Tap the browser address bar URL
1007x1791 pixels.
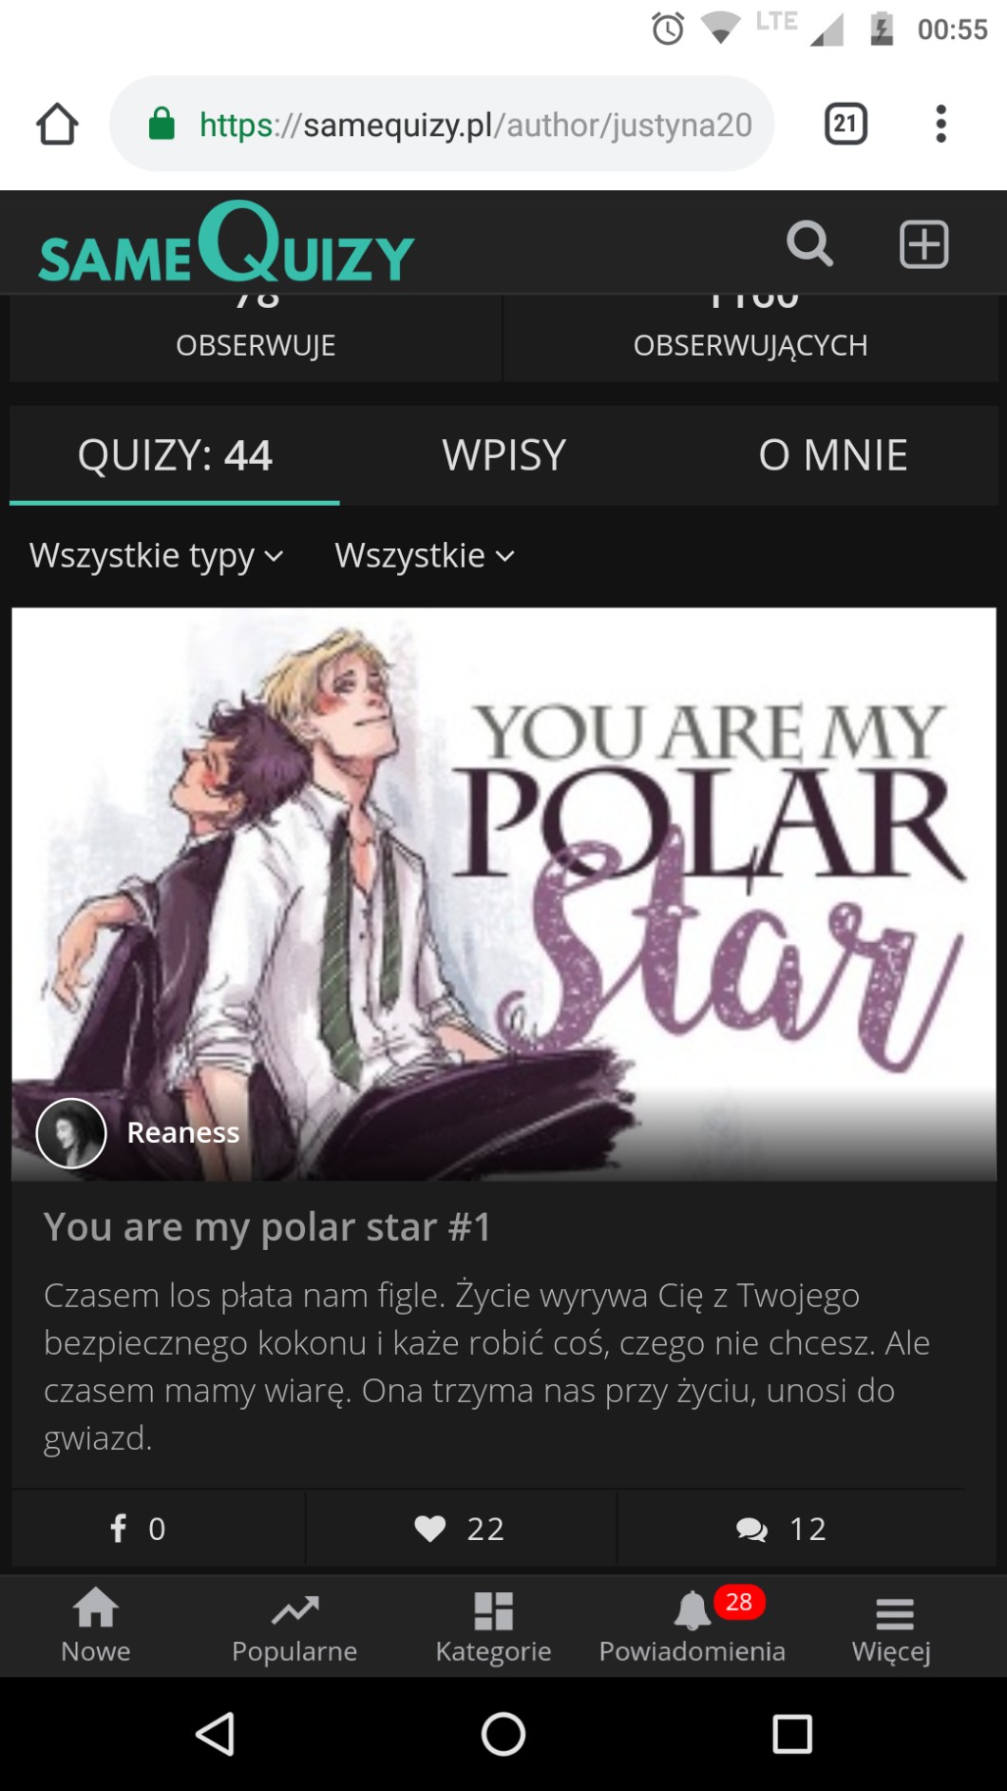[x=475, y=125]
